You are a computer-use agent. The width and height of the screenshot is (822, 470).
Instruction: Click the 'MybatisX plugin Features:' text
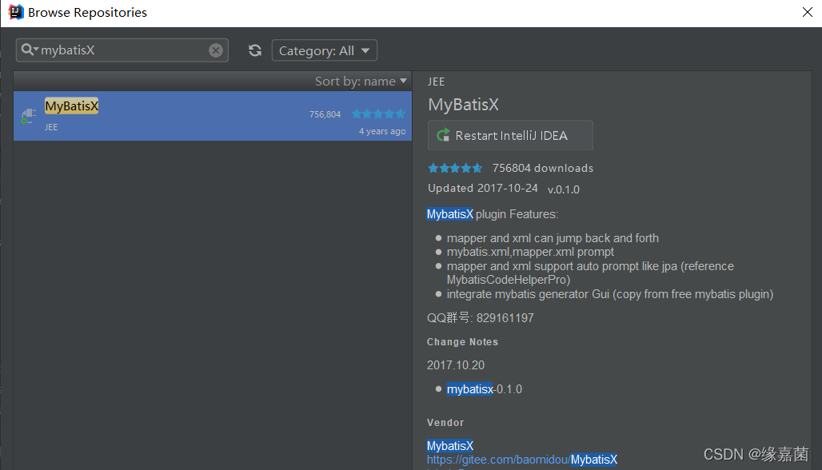tap(493, 214)
